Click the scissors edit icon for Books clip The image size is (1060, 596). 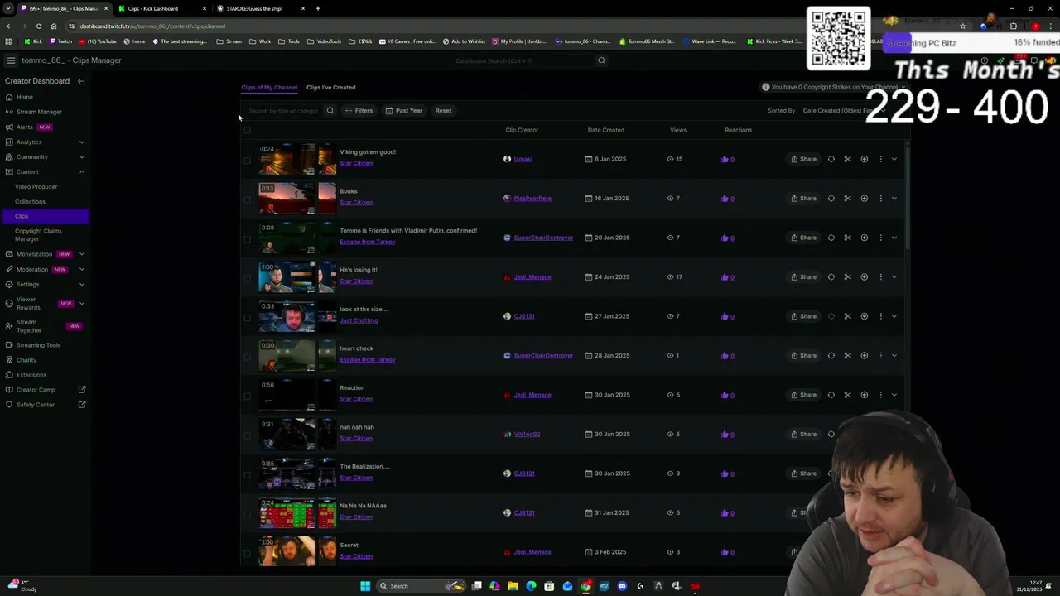[847, 199]
